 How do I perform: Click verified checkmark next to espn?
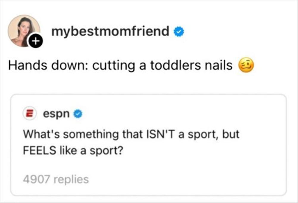78,114
